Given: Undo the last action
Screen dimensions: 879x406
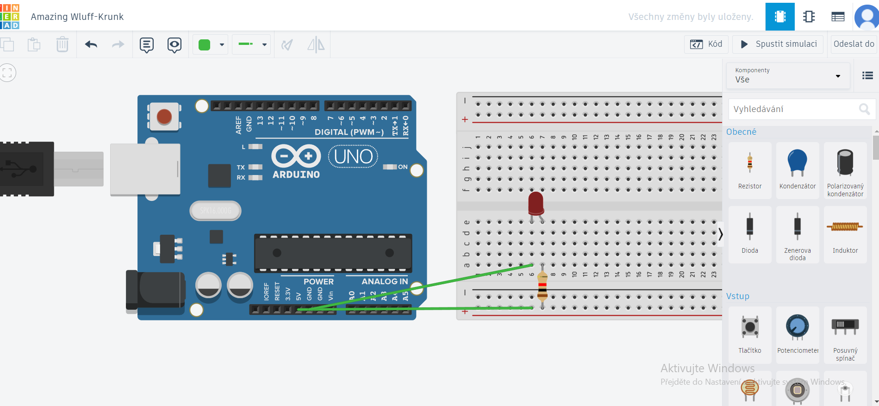Looking at the screenshot, I should pos(91,44).
